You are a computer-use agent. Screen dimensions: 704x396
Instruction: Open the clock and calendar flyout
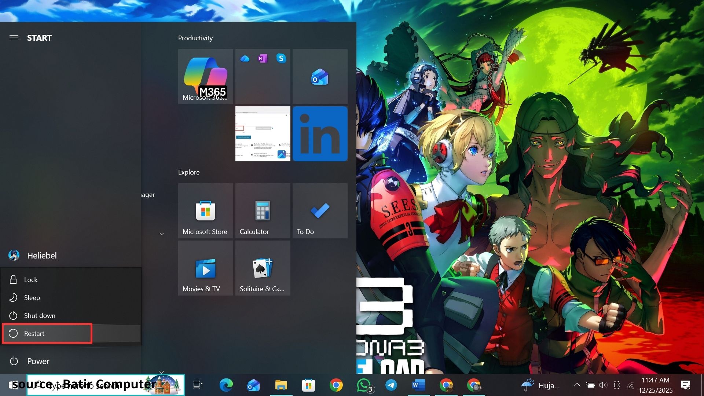[656, 385]
